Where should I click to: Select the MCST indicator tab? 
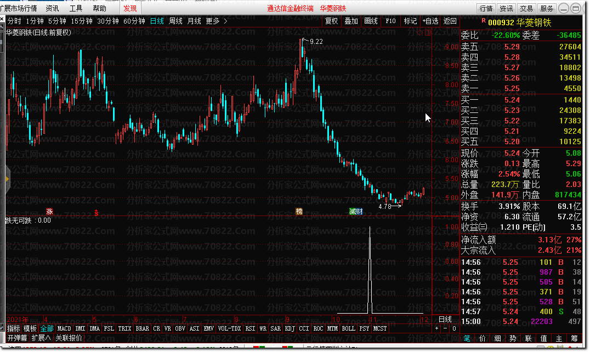point(380,328)
